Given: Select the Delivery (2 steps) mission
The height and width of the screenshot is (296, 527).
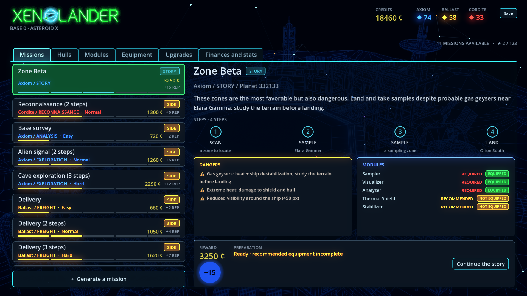Looking at the screenshot, I should [99, 228].
